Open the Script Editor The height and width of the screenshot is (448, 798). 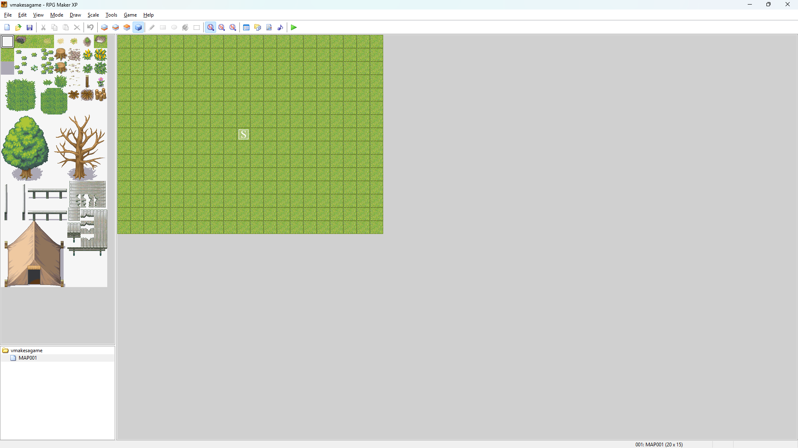[269, 27]
